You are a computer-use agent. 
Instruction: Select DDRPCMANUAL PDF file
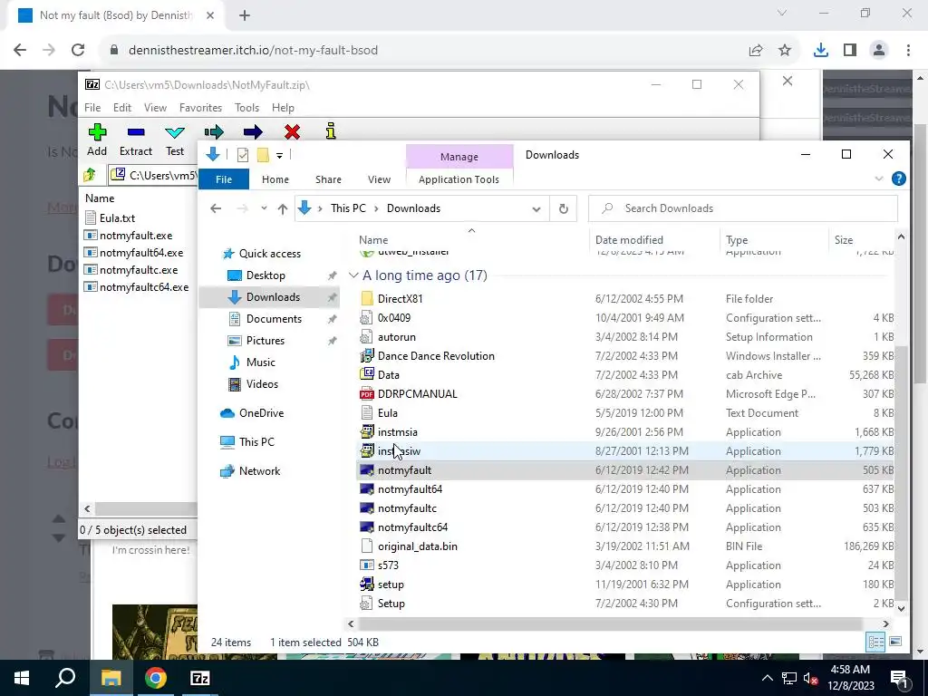[417, 394]
